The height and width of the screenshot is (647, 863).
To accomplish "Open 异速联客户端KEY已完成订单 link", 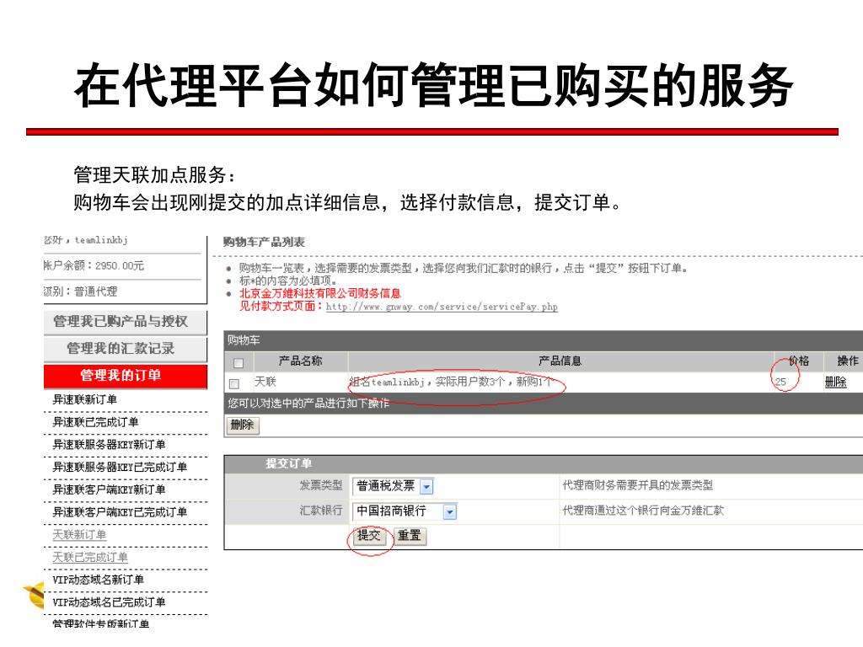I will (x=120, y=512).
